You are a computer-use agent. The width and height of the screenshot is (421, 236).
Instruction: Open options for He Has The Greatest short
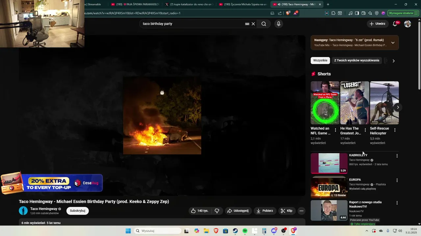tap(365, 130)
